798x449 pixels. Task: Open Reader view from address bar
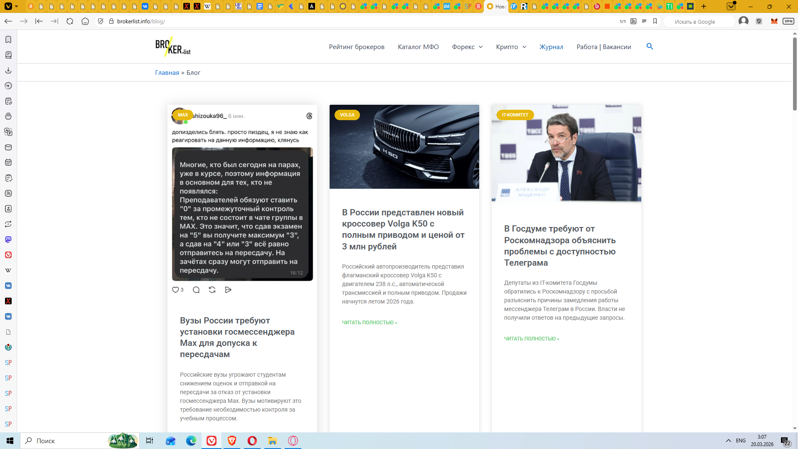pyautogui.click(x=644, y=21)
